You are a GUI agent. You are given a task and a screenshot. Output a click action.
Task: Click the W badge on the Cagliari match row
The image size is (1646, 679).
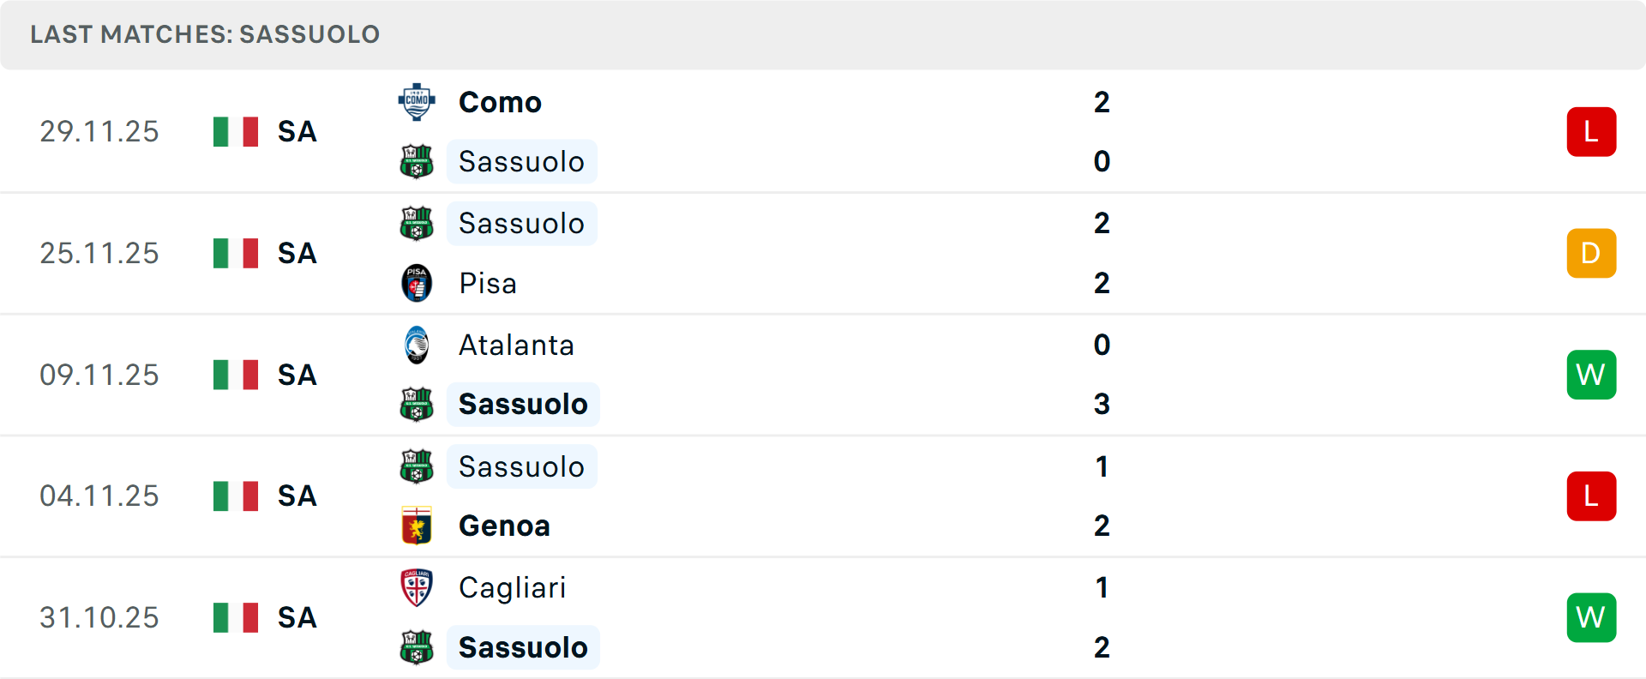pyautogui.click(x=1591, y=617)
